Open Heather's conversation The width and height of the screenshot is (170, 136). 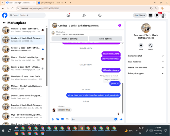[23, 30]
